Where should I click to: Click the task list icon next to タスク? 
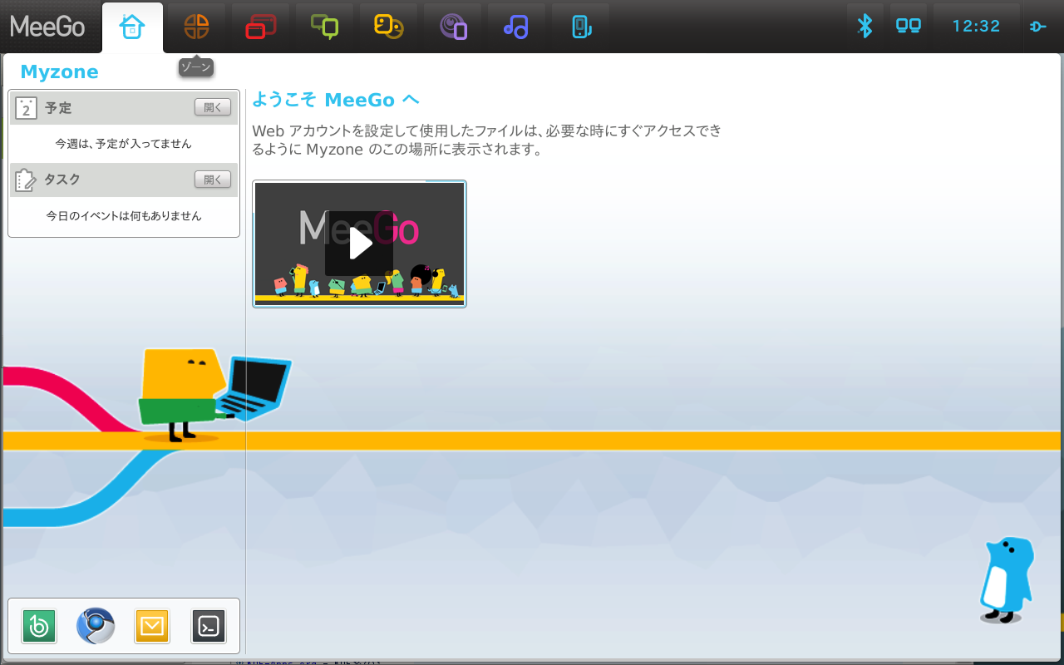point(27,180)
